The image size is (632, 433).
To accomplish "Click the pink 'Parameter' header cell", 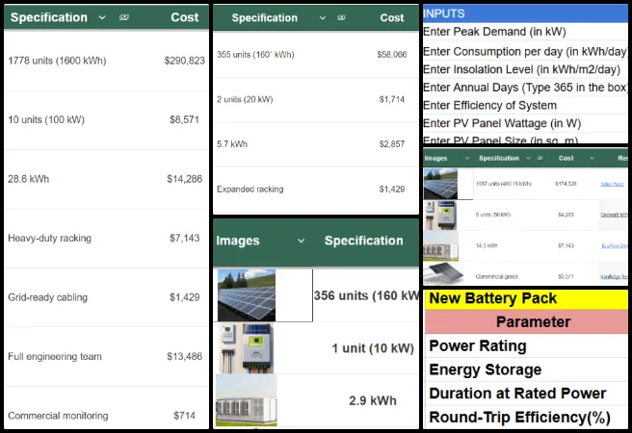I will click(526, 322).
